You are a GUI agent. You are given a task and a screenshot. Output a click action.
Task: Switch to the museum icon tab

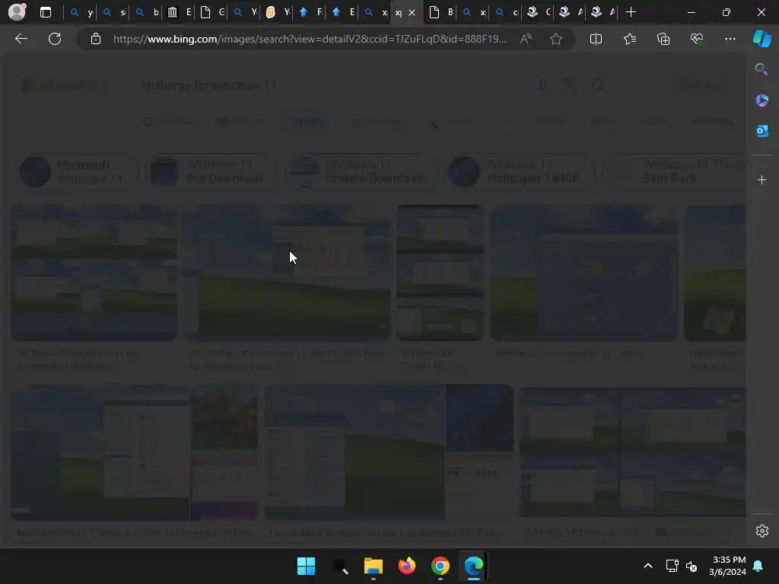[180, 12]
